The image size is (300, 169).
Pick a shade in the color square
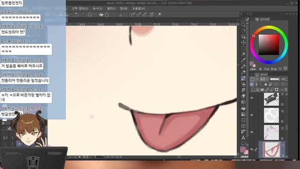coord(269,45)
